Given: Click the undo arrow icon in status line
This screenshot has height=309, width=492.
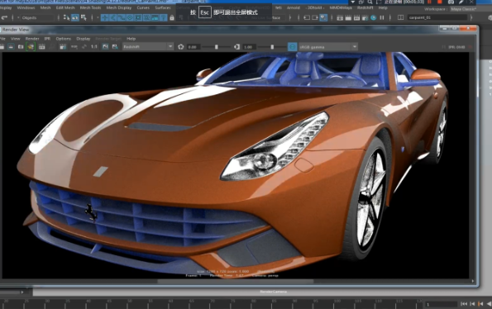Looking at the screenshot, I should click(4, 18).
